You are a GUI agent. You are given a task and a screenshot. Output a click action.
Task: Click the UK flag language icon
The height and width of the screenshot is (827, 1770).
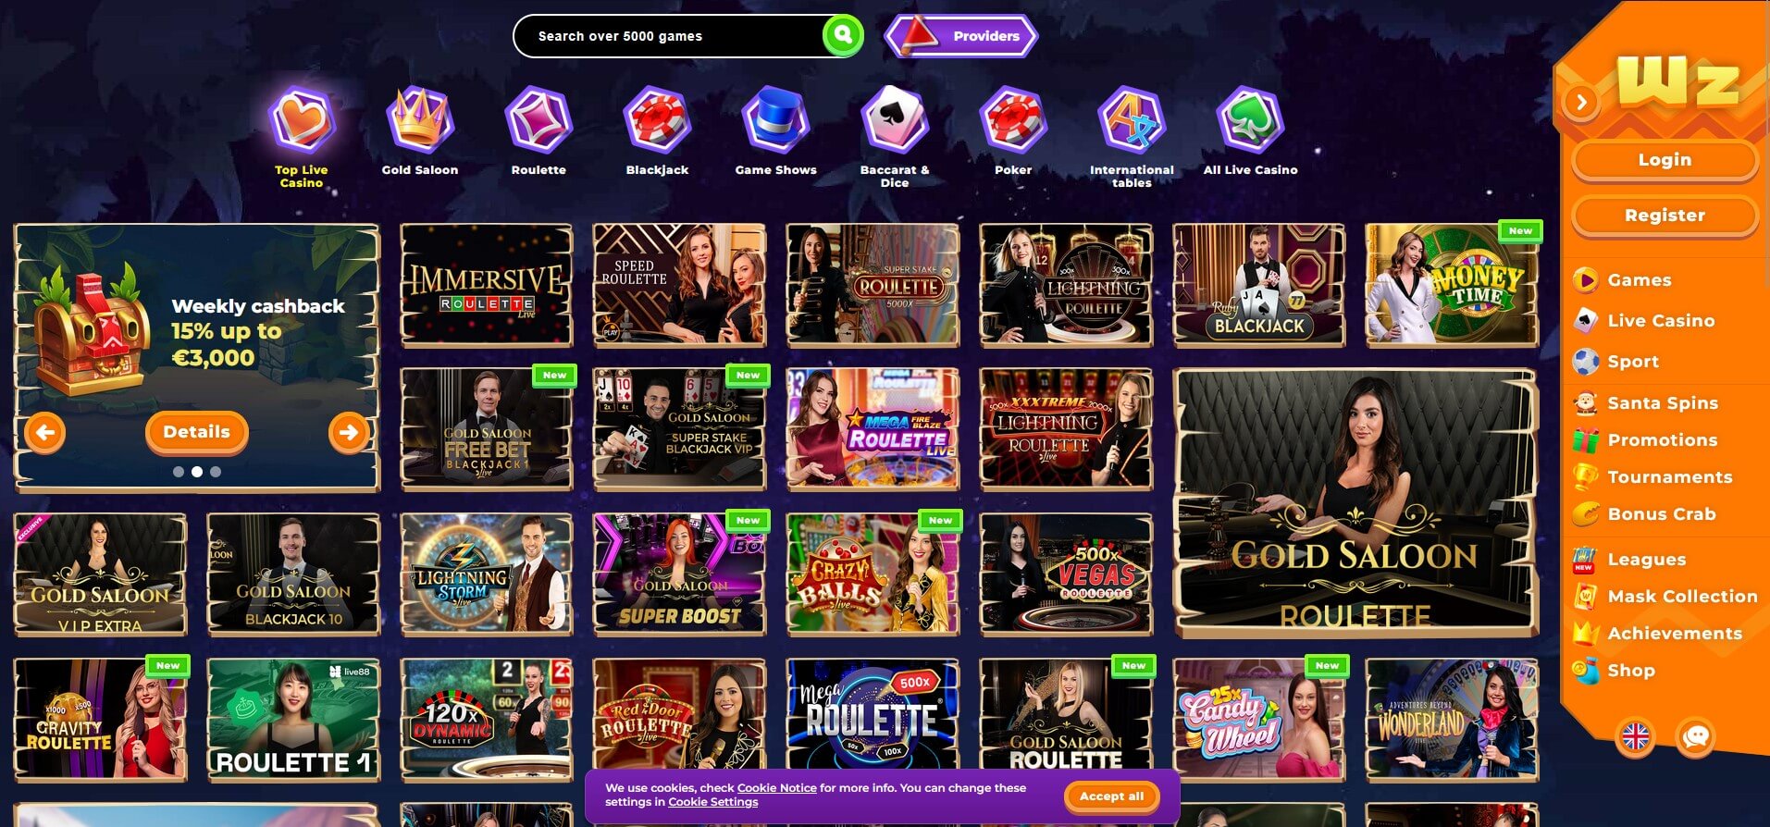(x=1636, y=737)
